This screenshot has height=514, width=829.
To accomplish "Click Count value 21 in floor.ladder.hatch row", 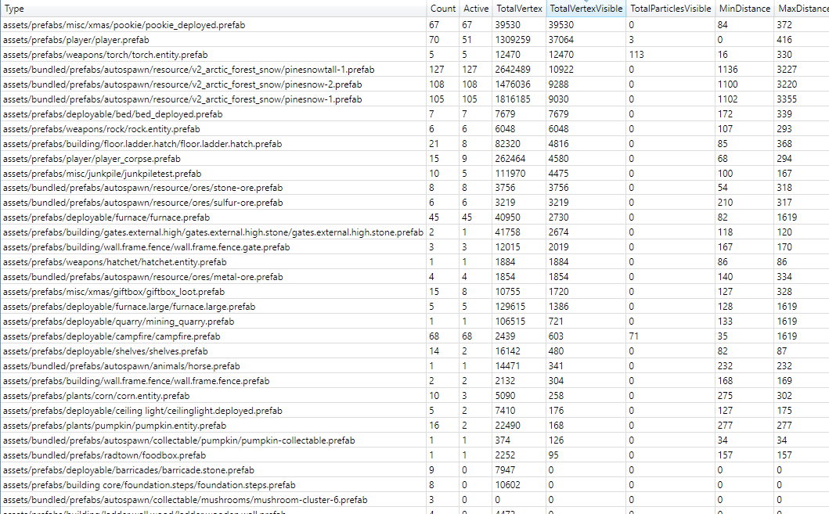I will click(434, 144).
